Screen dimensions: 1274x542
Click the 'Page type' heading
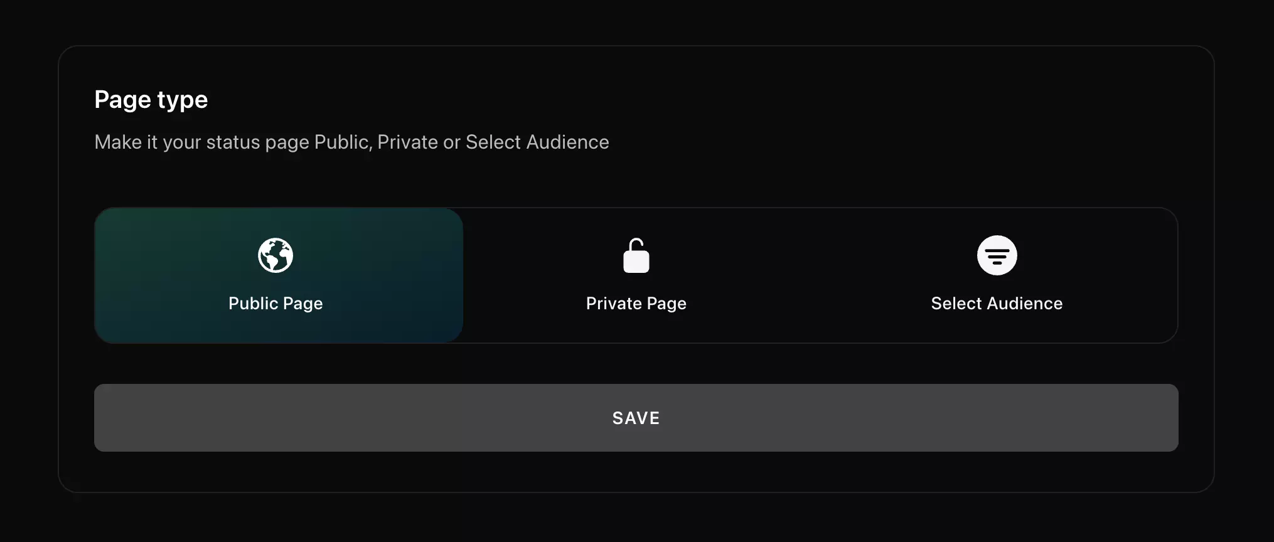point(151,100)
